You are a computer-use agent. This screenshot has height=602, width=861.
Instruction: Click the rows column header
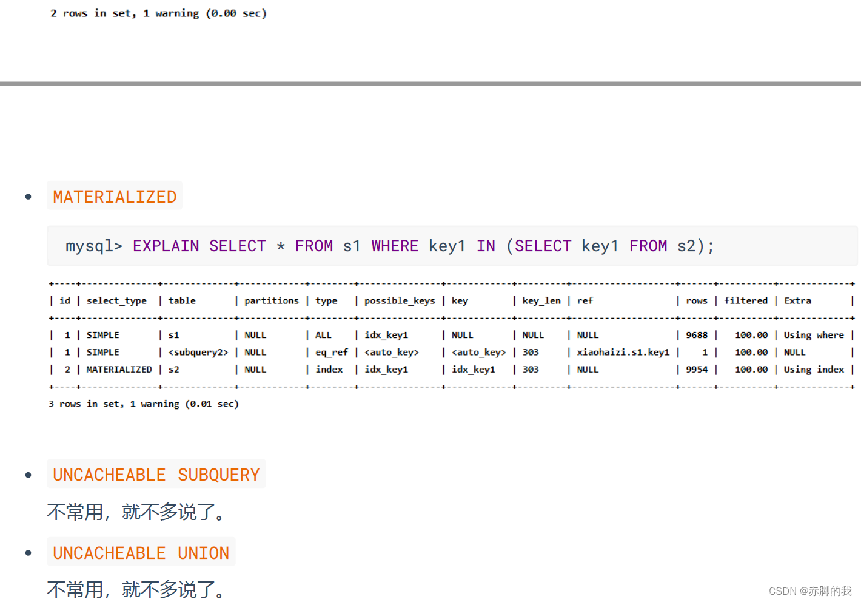coord(697,301)
